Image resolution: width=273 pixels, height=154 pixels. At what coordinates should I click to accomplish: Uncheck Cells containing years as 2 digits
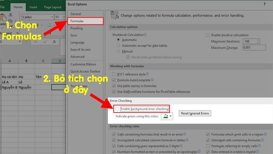[x=114, y=146]
